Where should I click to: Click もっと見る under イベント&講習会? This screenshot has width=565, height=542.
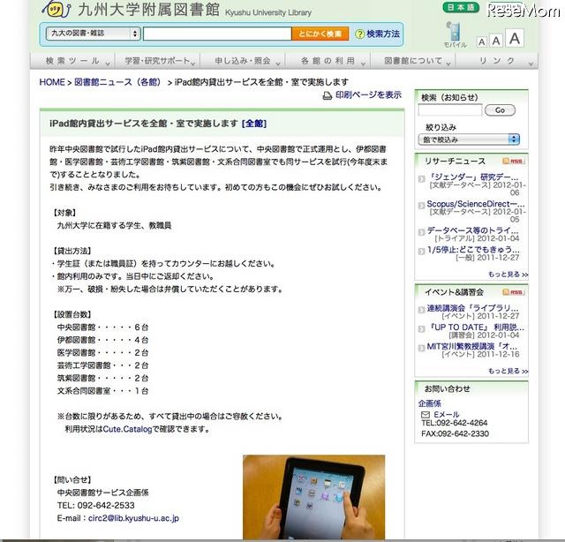[508, 371]
